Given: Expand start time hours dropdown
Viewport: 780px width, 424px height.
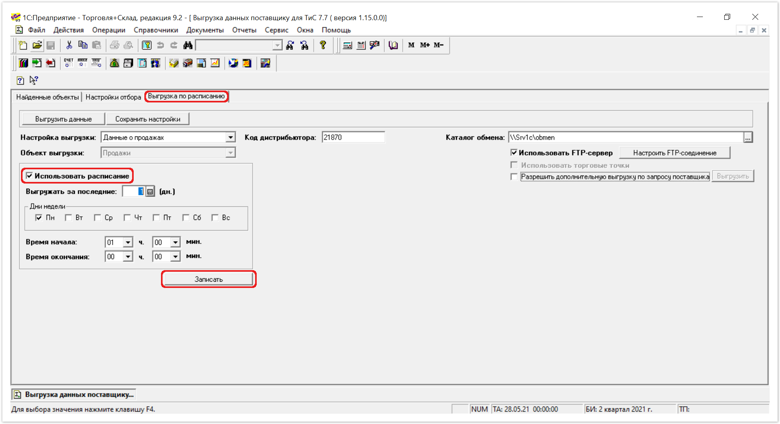Looking at the screenshot, I should [128, 242].
